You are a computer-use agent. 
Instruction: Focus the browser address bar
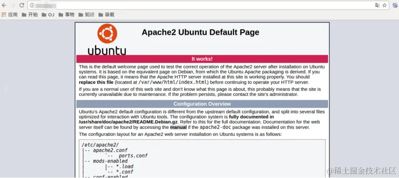(209, 5)
